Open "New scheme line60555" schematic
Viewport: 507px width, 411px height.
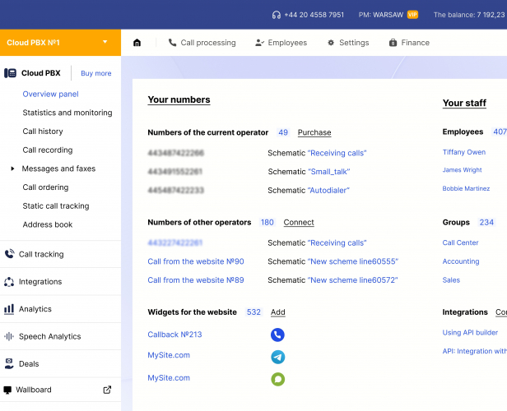click(353, 261)
